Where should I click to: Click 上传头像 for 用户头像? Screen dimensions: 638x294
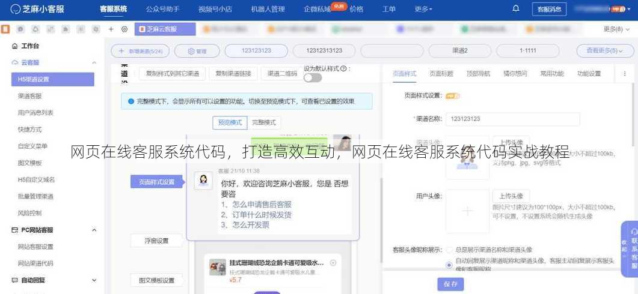click(511, 196)
